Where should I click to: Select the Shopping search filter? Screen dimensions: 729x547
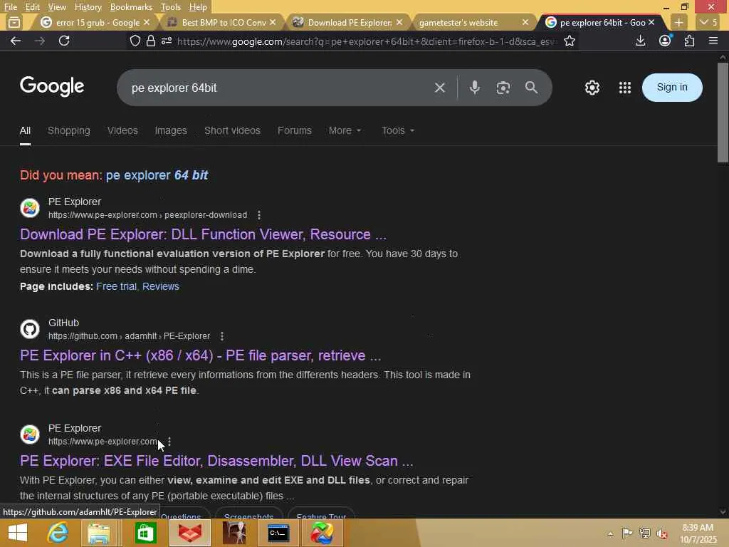[69, 131]
